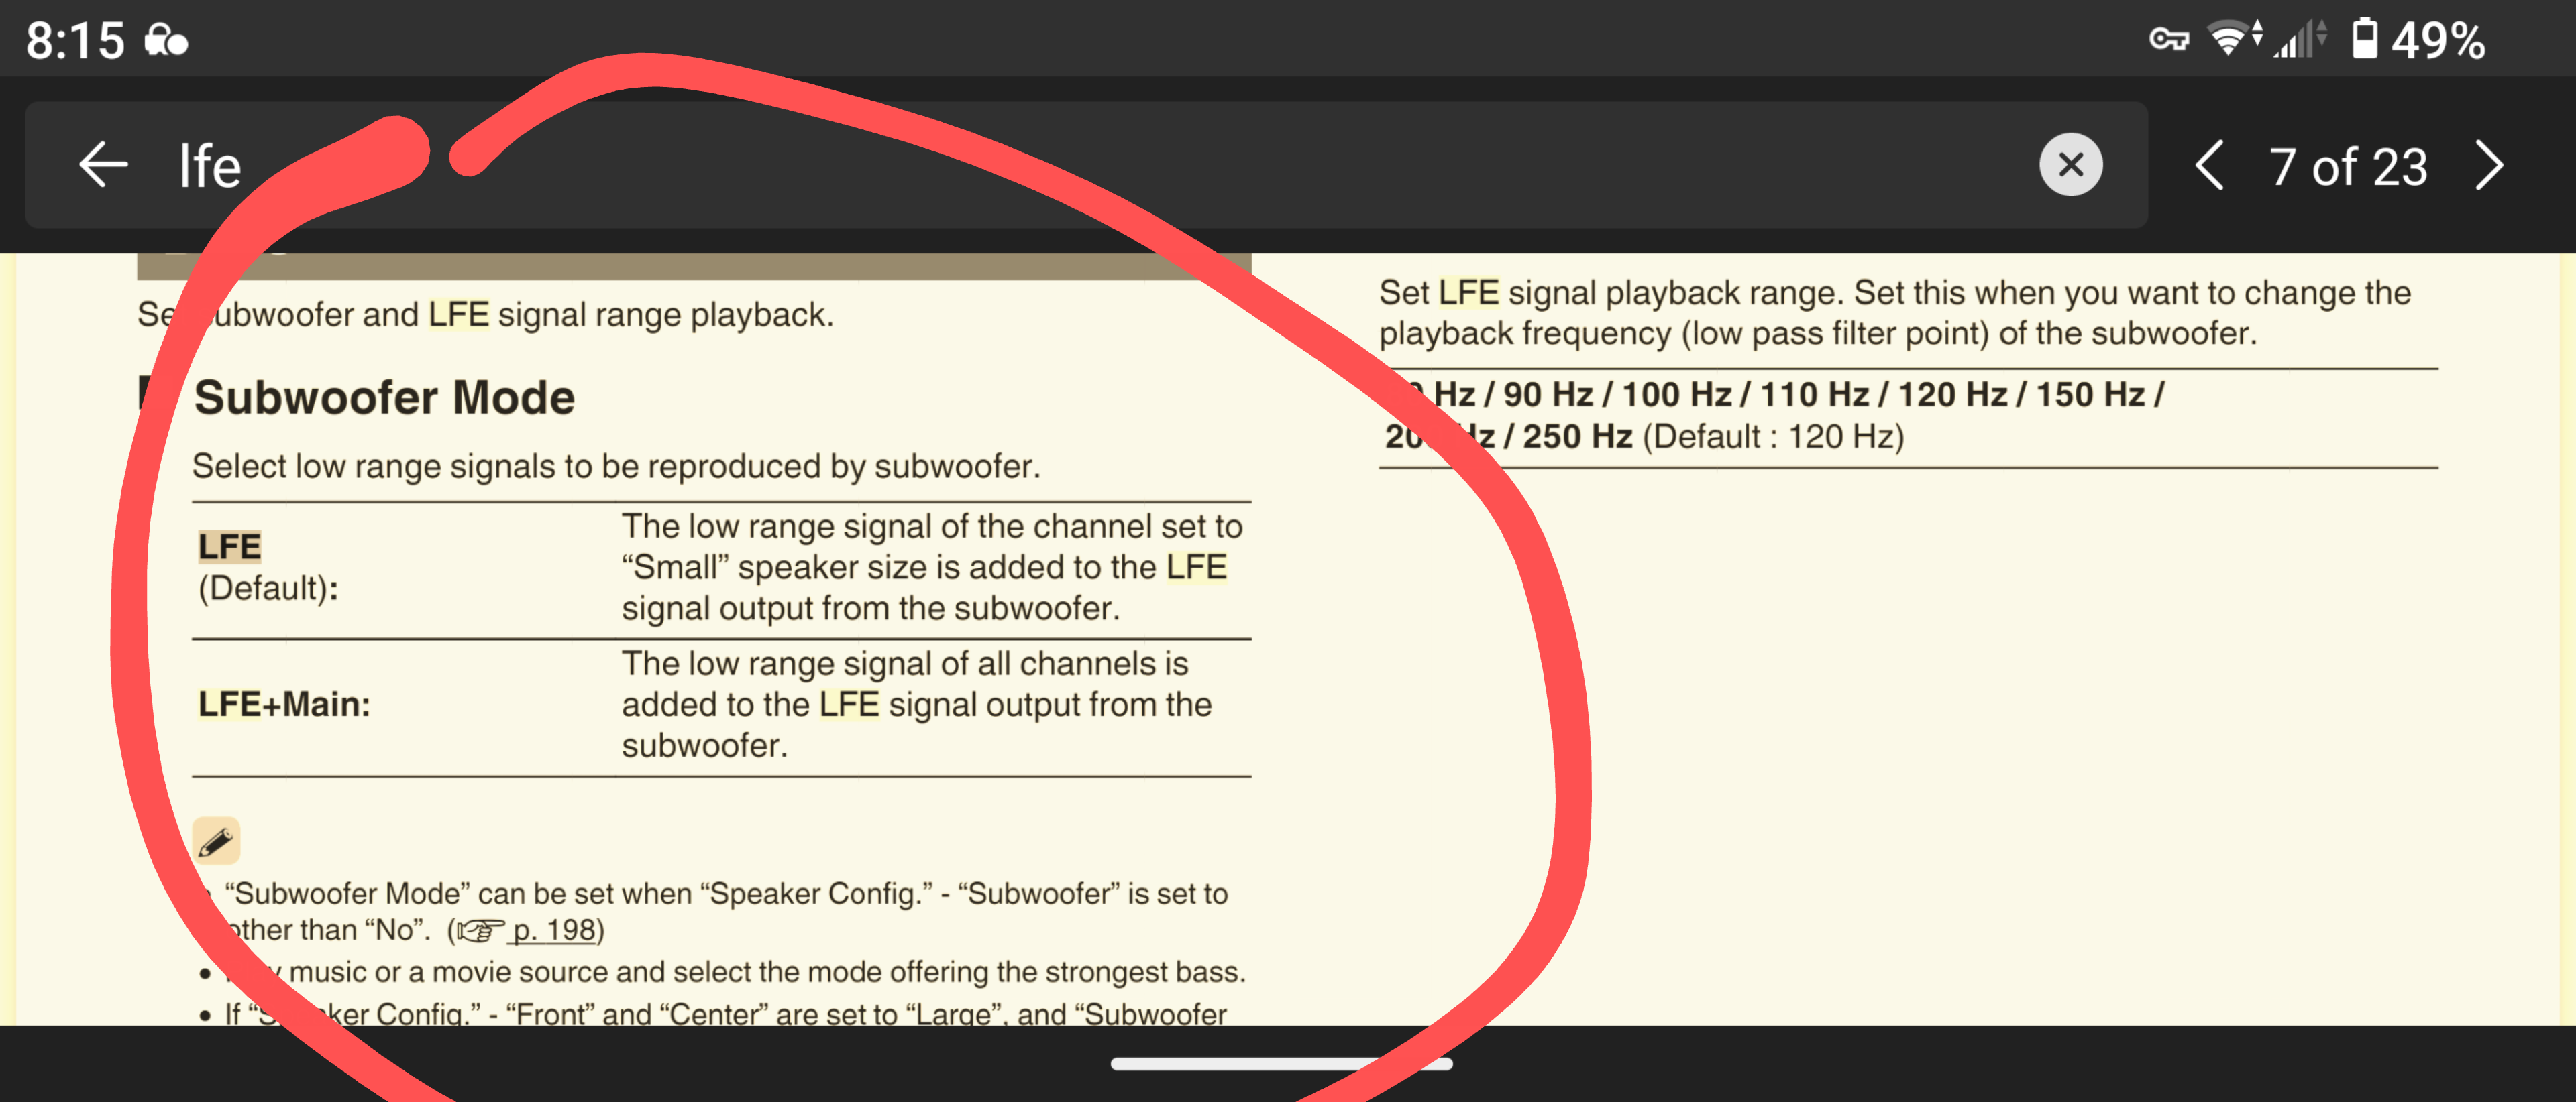This screenshot has width=2576, height=1102.
Task: Go to next search result
Action: pos(2490,166)
